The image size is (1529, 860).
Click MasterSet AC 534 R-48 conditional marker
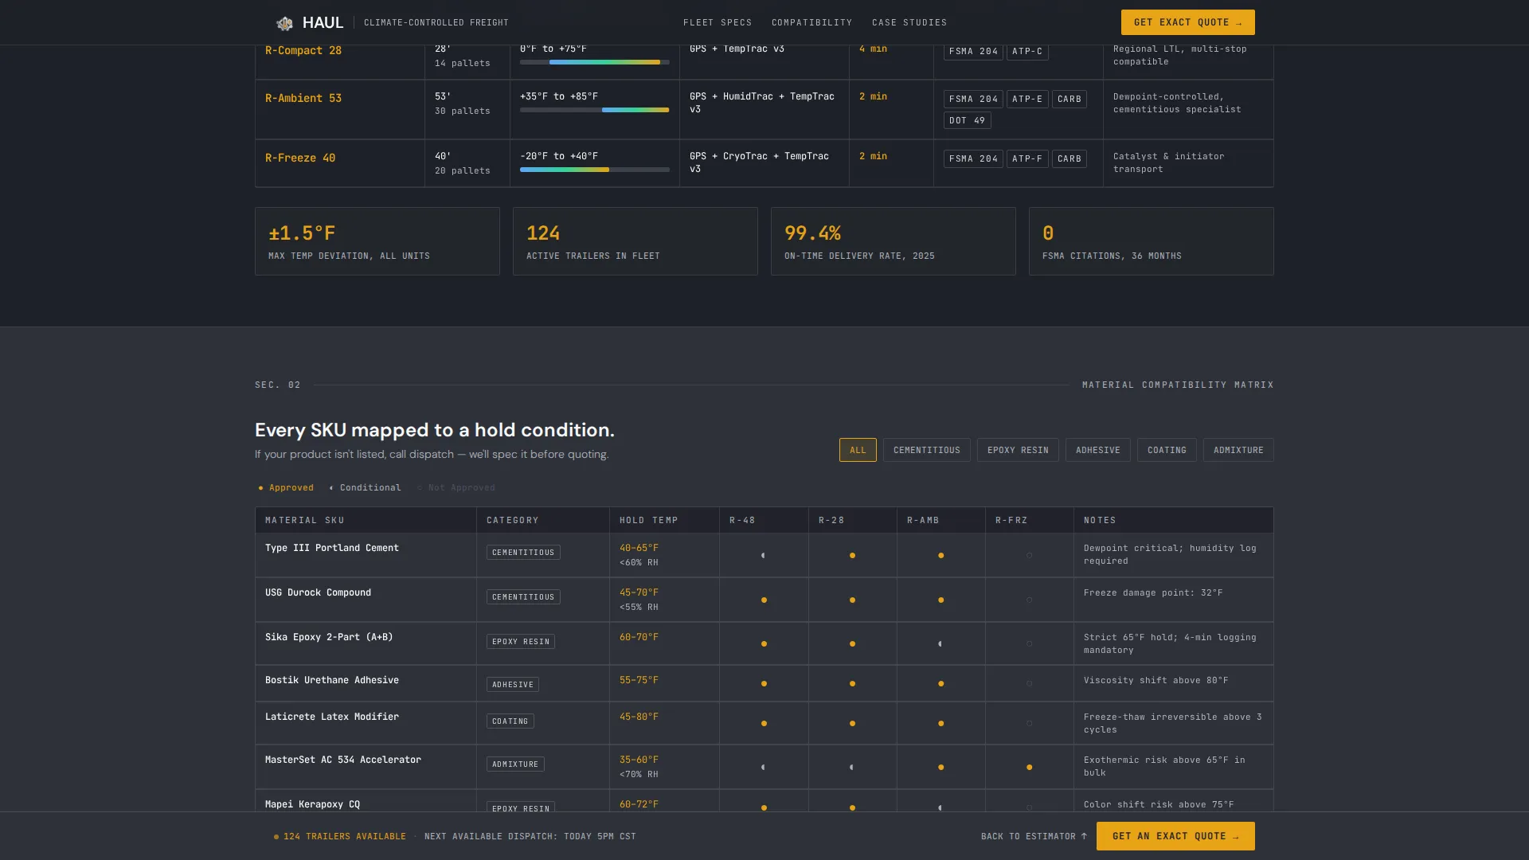pos(763,767)
